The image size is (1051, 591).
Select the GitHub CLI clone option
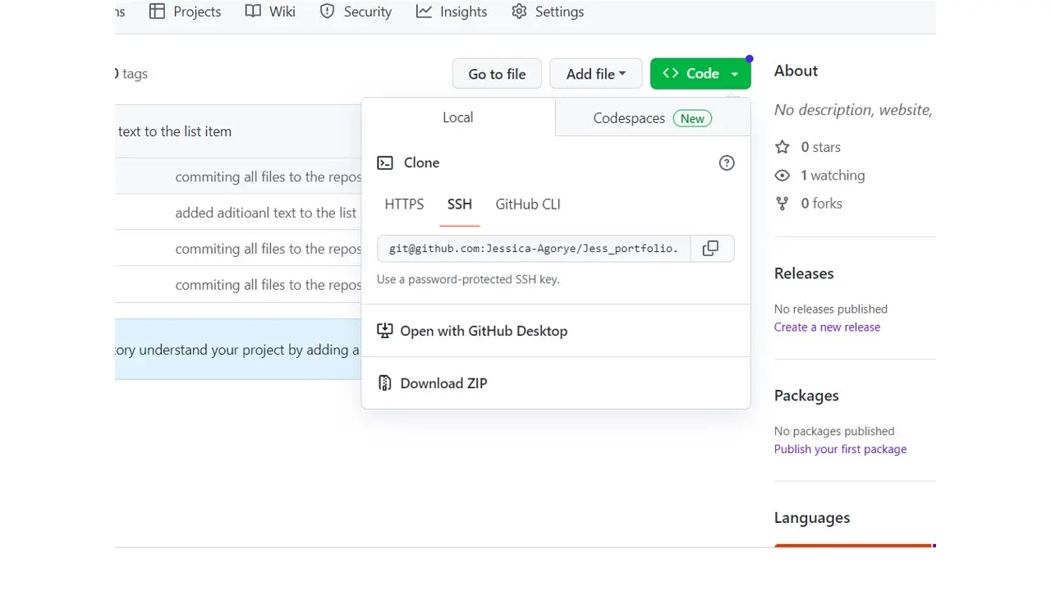[528, 204]
